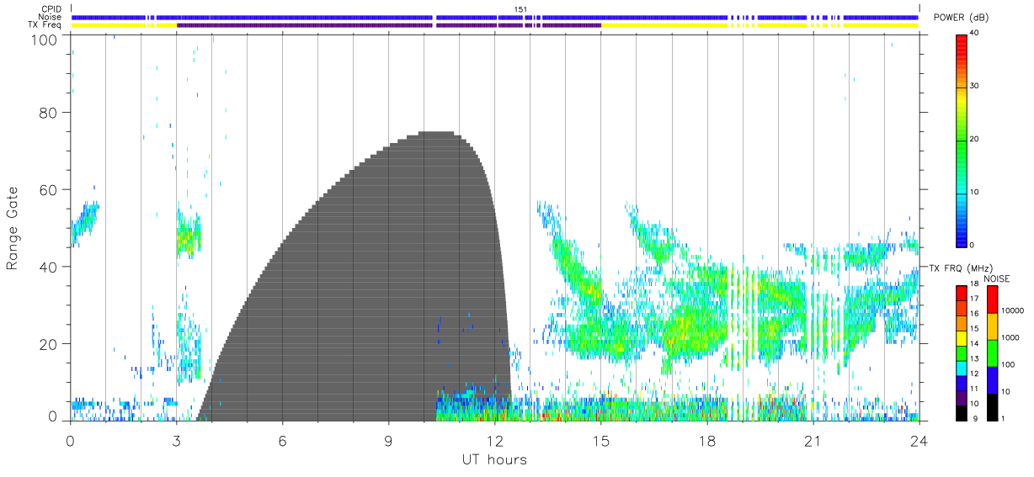The height and width of the screenshot is (477, 1034).
Task: Click the 10000 tick in NOISE legend
Action: (1012, 310)
